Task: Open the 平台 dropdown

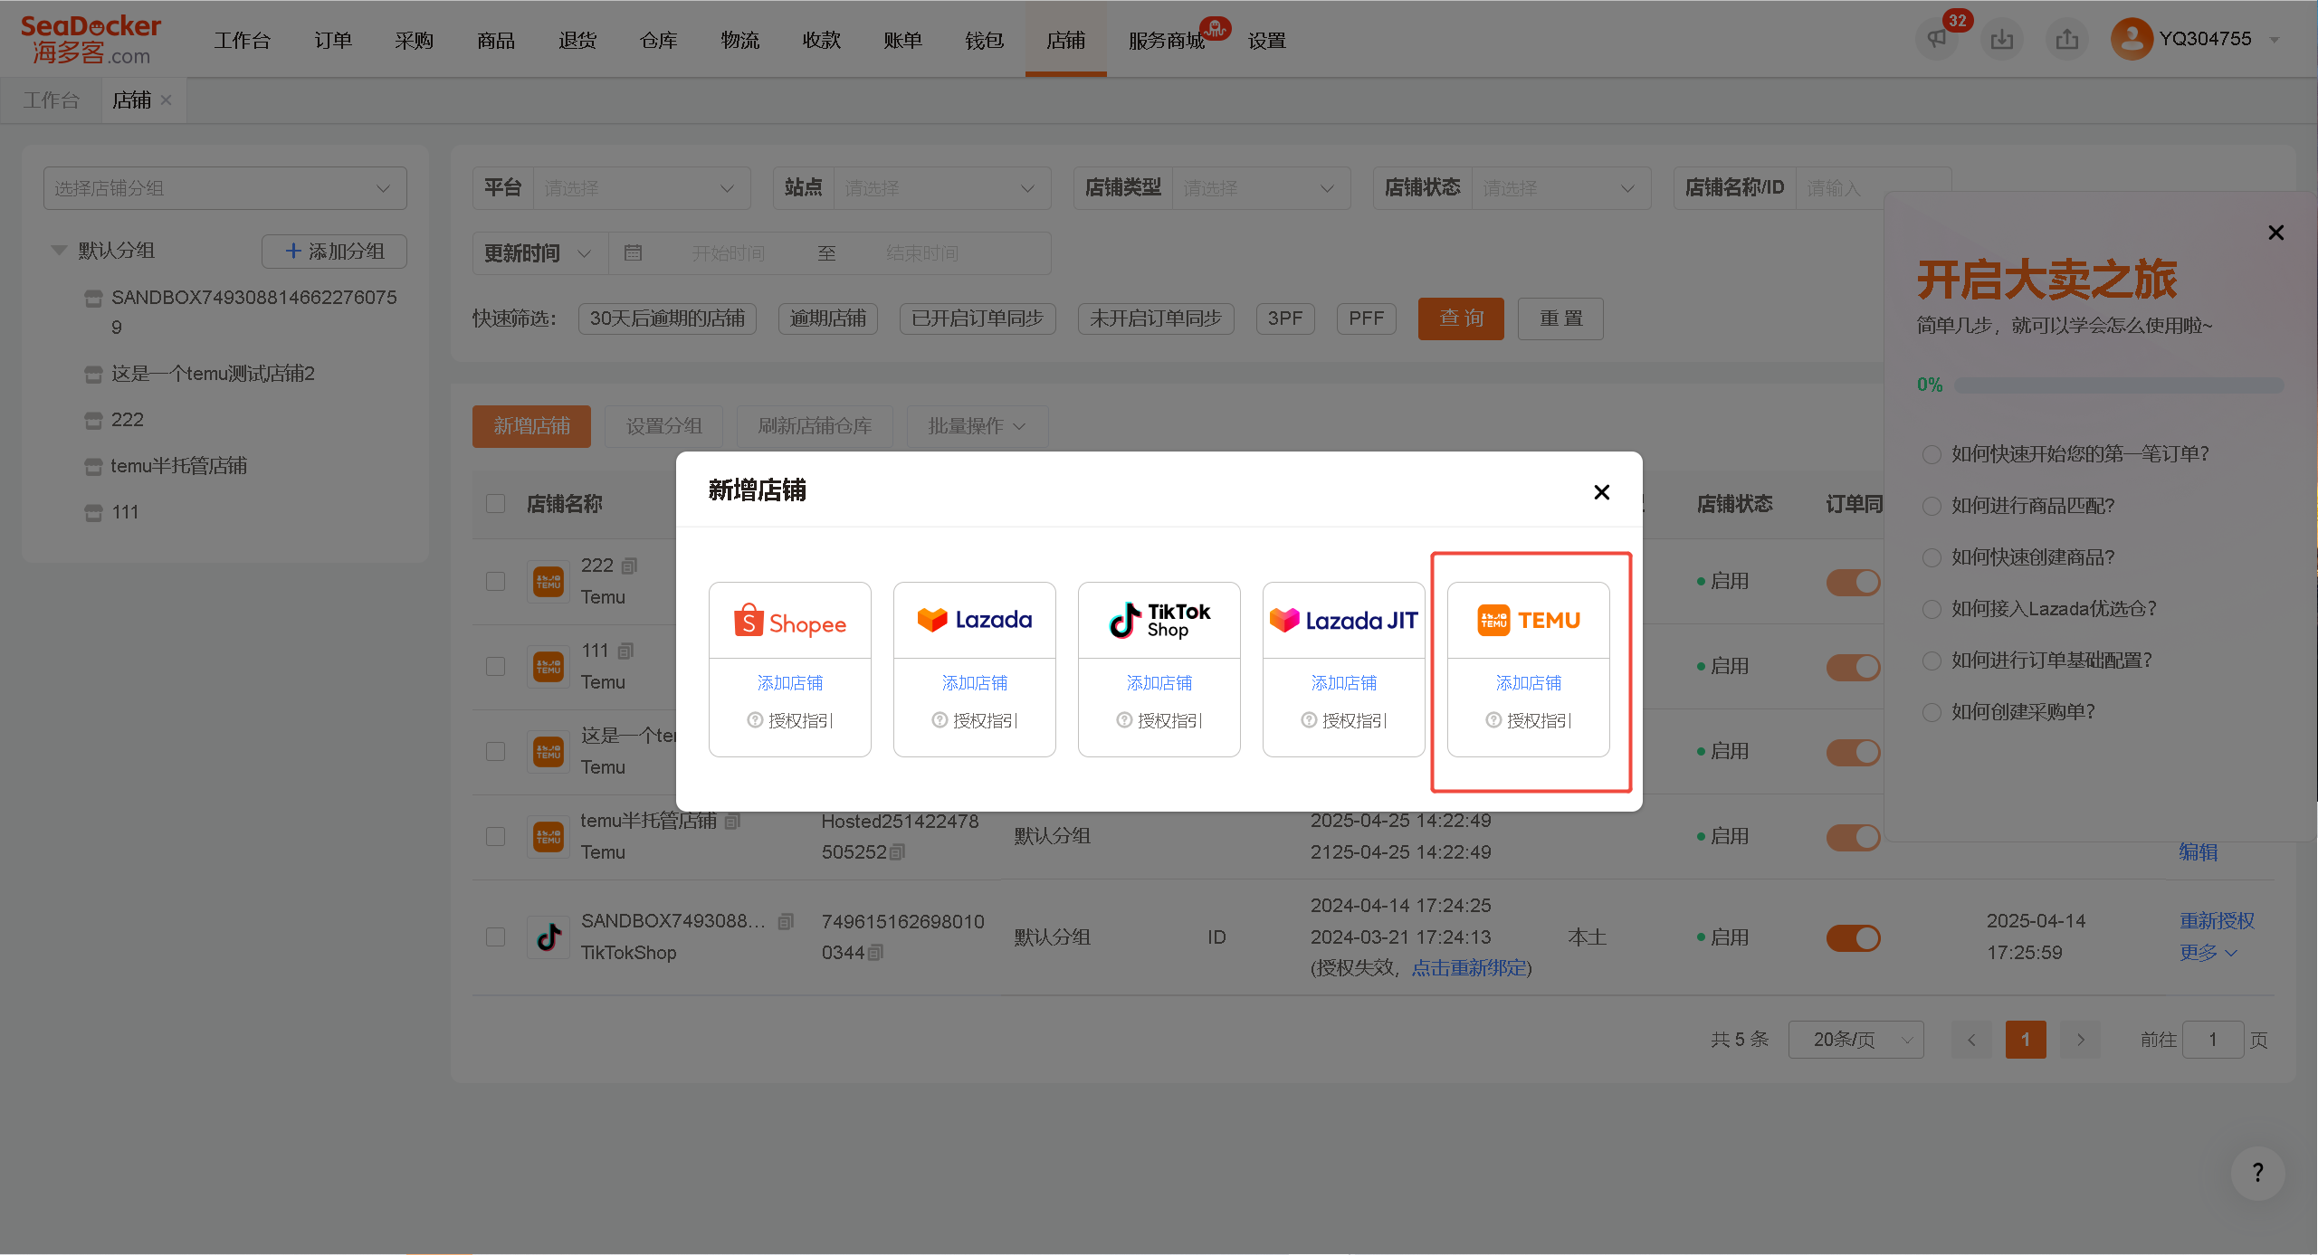Action: tap(641, 188)
